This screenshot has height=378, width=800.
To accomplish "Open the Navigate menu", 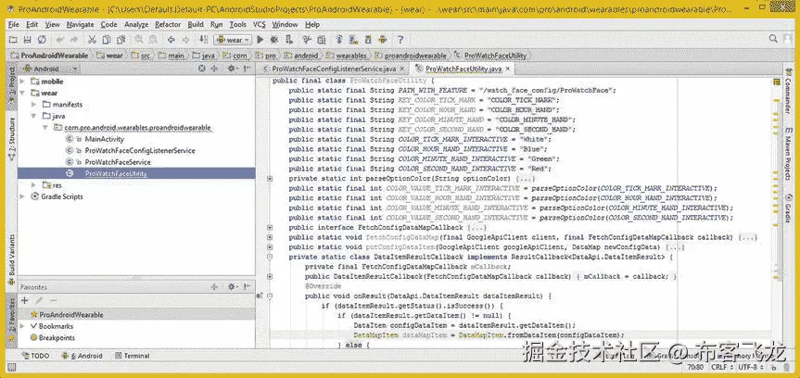I will [80, 24].
